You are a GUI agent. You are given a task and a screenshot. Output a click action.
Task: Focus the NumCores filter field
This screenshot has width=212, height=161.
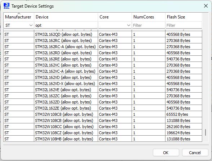tap(149, 25)
